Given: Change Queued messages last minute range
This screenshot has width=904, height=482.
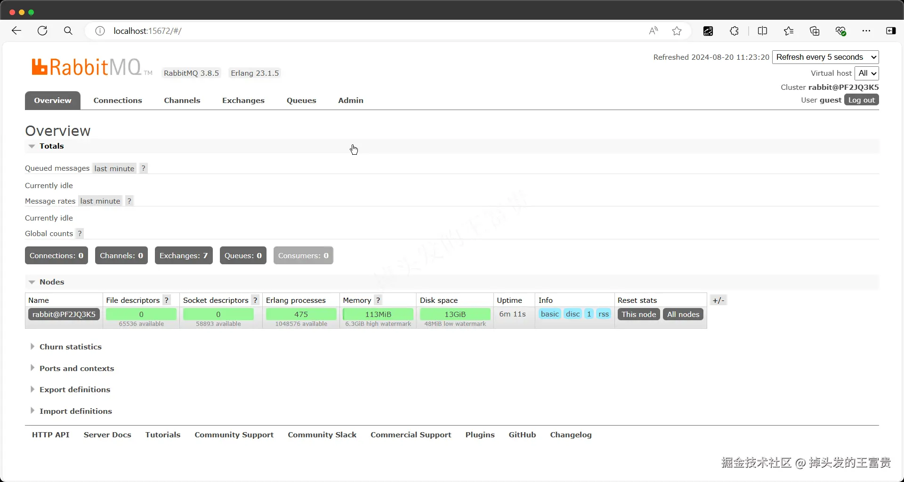Looking at the screenshot, I should pos(114,168).
